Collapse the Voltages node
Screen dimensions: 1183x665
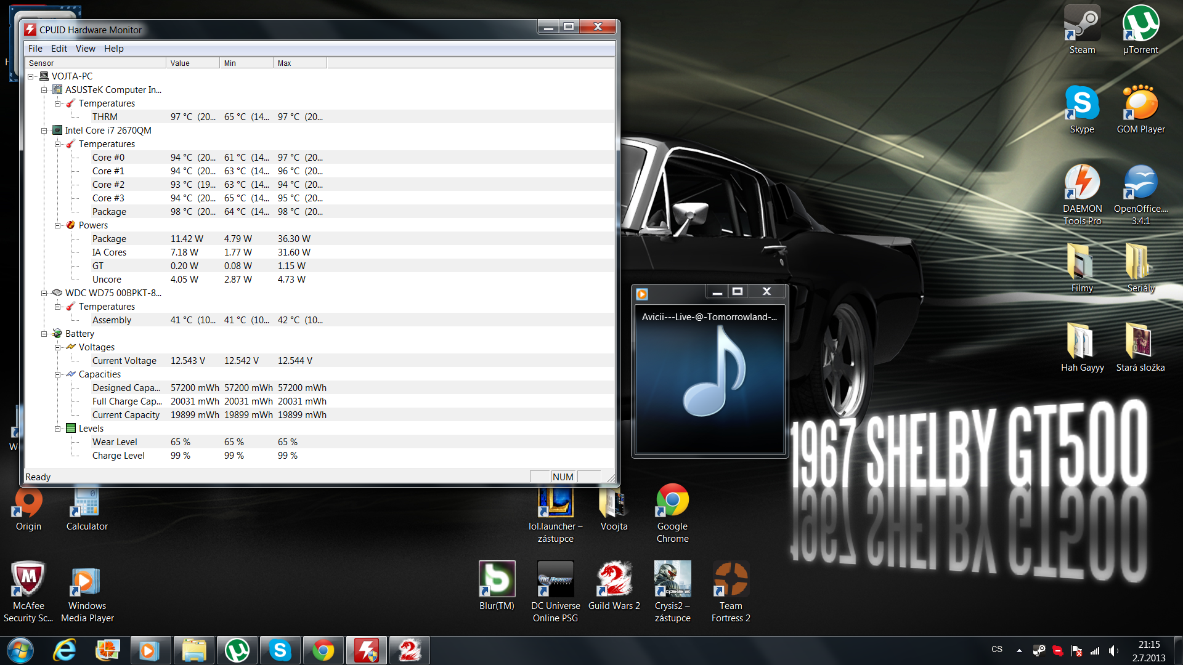pos(57,347)
